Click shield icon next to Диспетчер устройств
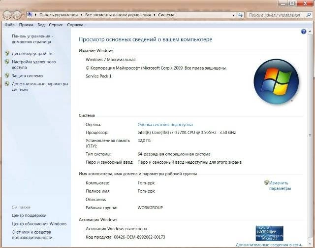This screenshot has height=248, width=315. [7, 53]
